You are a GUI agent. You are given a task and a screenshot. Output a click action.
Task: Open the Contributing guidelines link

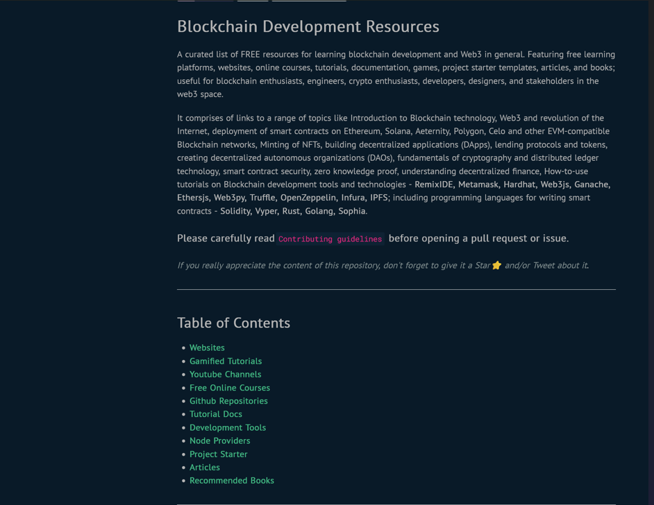330,239
